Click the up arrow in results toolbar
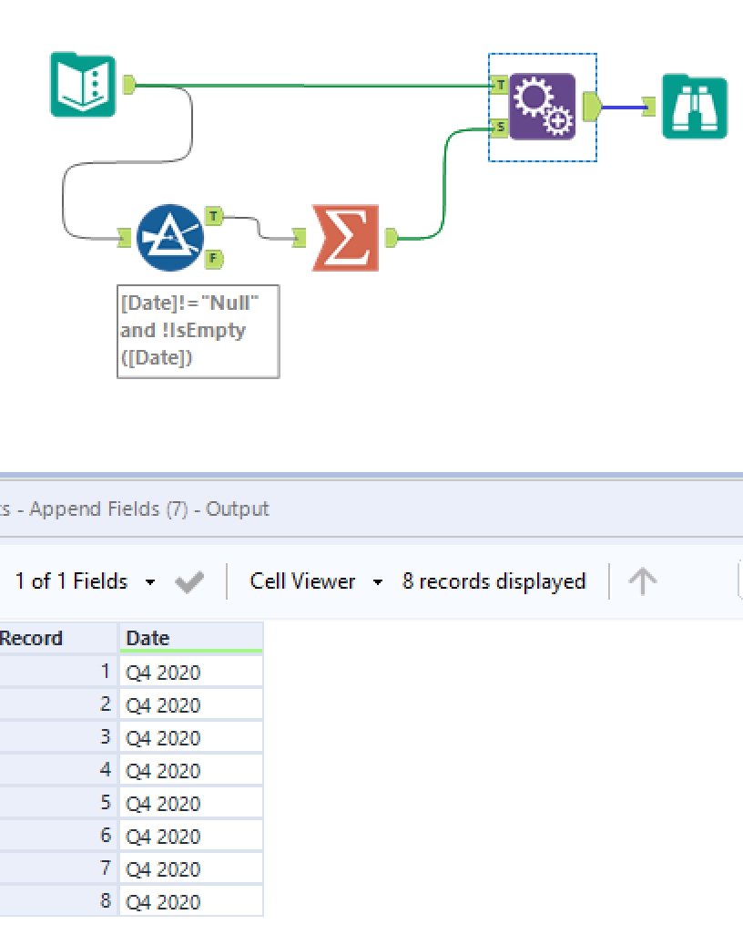Screen dimensions: 743x935 point(643,581)
